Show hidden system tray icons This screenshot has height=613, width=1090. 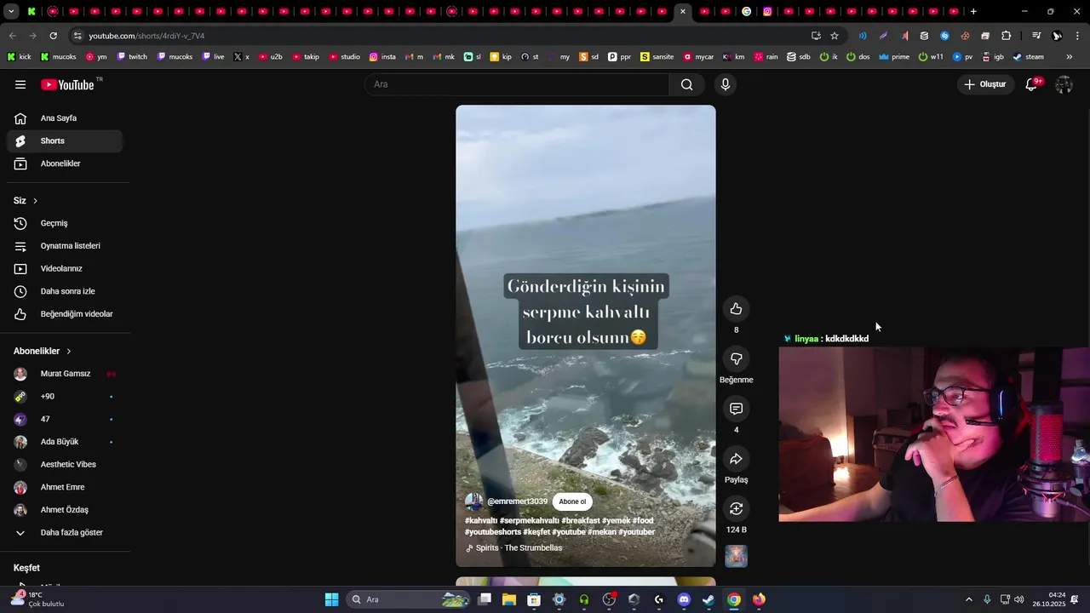[968, 599]
